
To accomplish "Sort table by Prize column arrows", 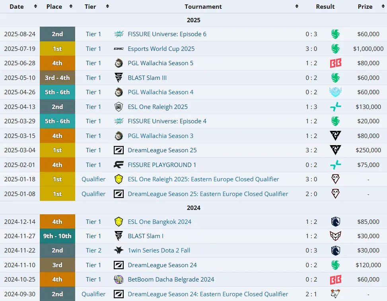I will 383,6.
